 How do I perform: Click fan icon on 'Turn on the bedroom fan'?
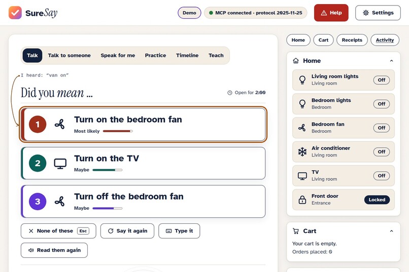coord(60,124)
